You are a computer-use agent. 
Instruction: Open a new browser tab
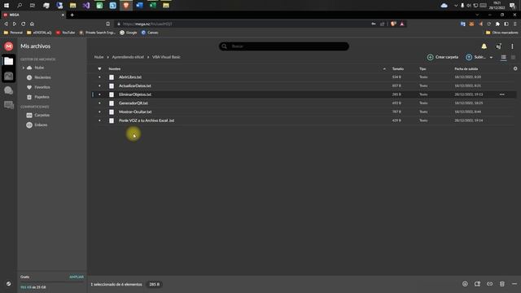(x=72, y=15)
